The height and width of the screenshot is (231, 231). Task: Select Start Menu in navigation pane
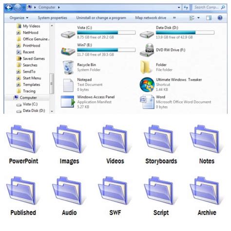click(x=29, y=78)
